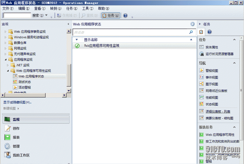This screenshot has height=164, width=244.
Task: Navigate to 事件视图
Action: click(212, 77)
